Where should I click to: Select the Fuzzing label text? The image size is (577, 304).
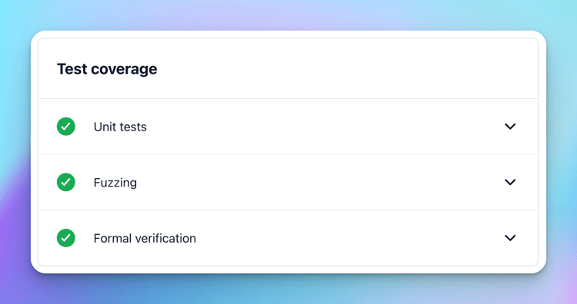115,183
